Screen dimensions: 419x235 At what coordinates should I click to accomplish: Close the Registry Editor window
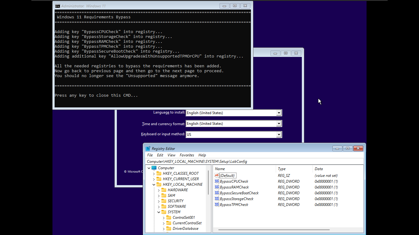358,148
